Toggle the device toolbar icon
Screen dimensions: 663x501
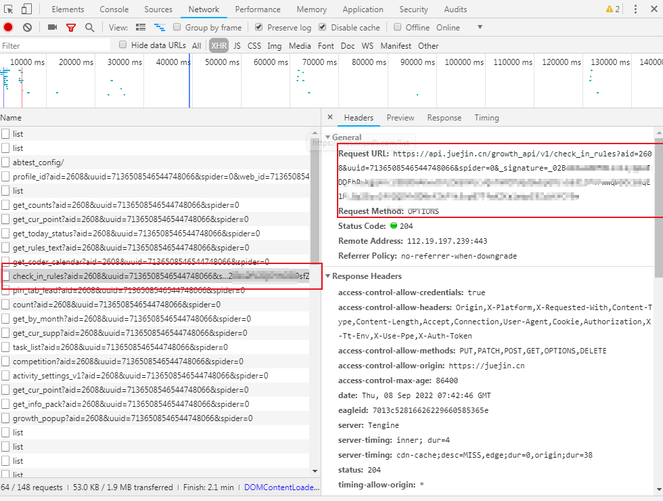coord(26,9)
